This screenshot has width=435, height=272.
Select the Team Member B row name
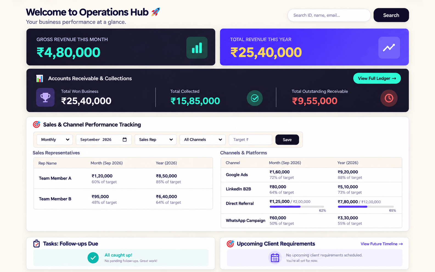(55, 199)
